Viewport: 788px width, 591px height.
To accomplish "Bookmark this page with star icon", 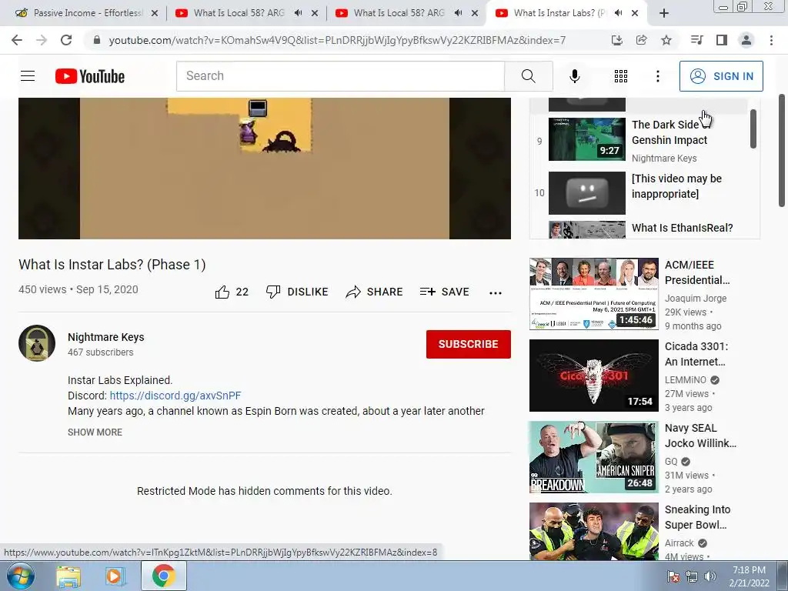I will point(666,40).
